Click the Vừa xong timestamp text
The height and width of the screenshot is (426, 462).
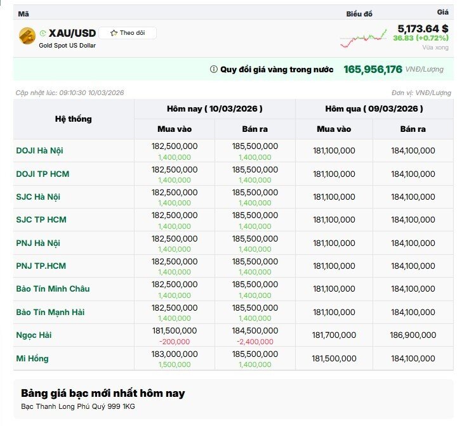click(435, 48)
